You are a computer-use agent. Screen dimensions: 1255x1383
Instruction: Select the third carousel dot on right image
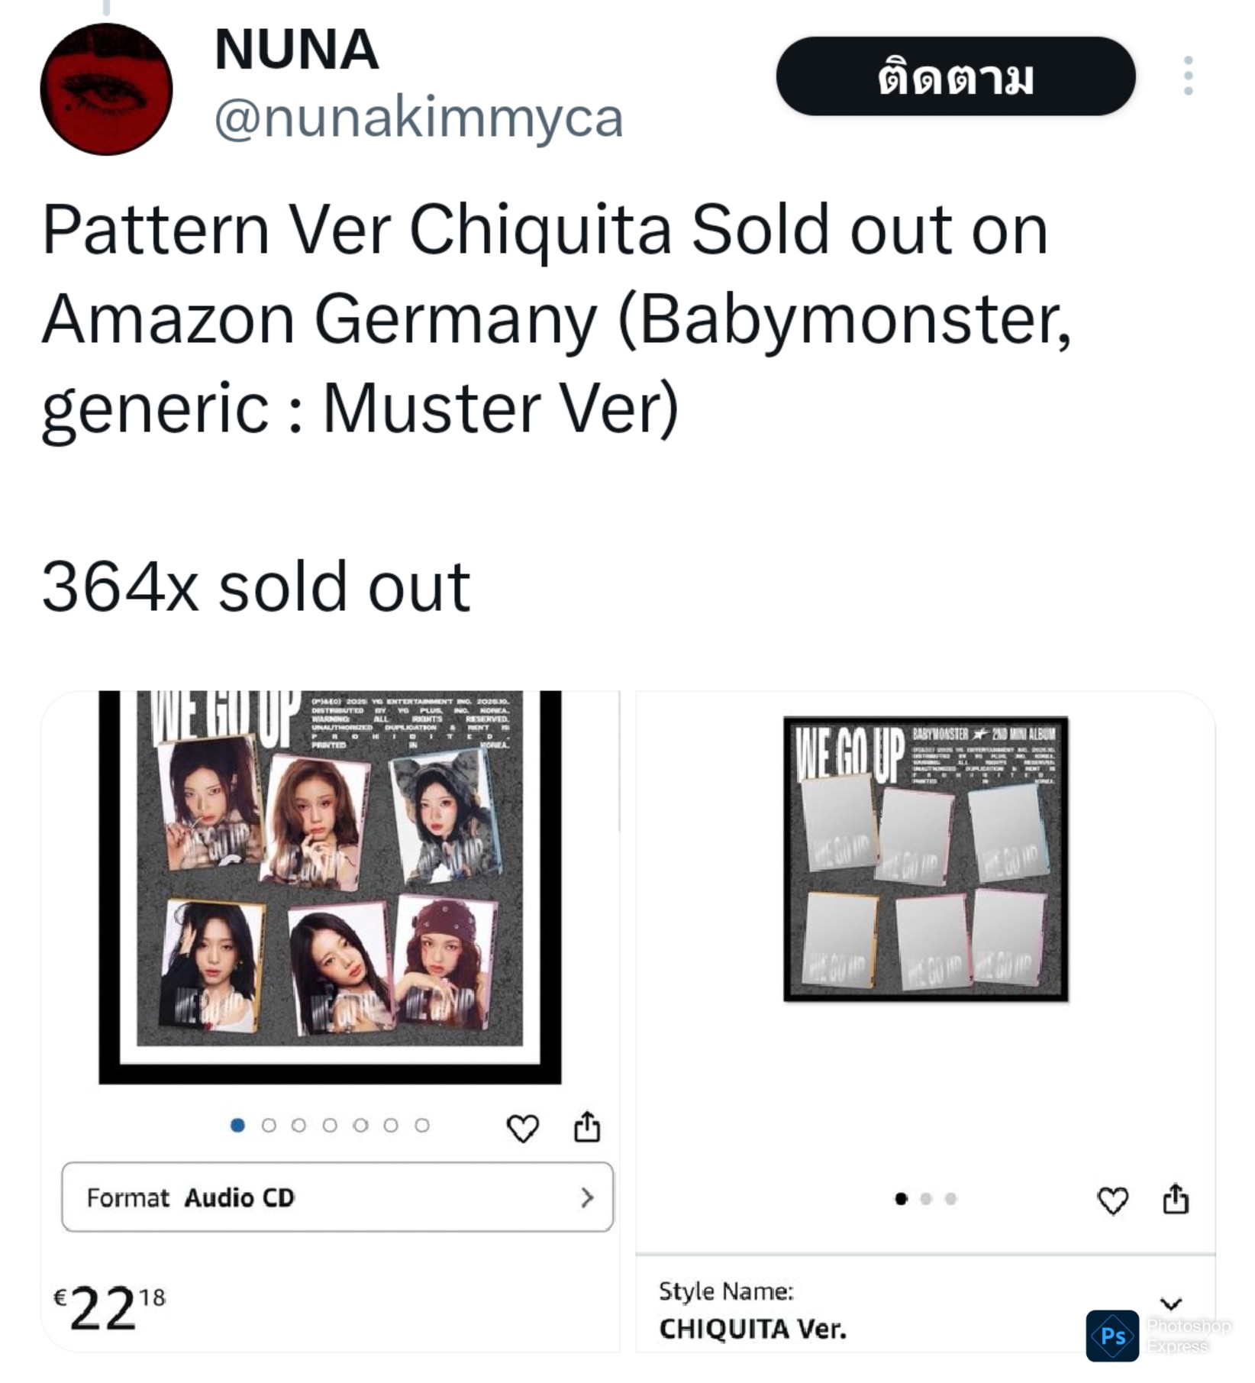pyautogui.click(x=950, y=1199)
